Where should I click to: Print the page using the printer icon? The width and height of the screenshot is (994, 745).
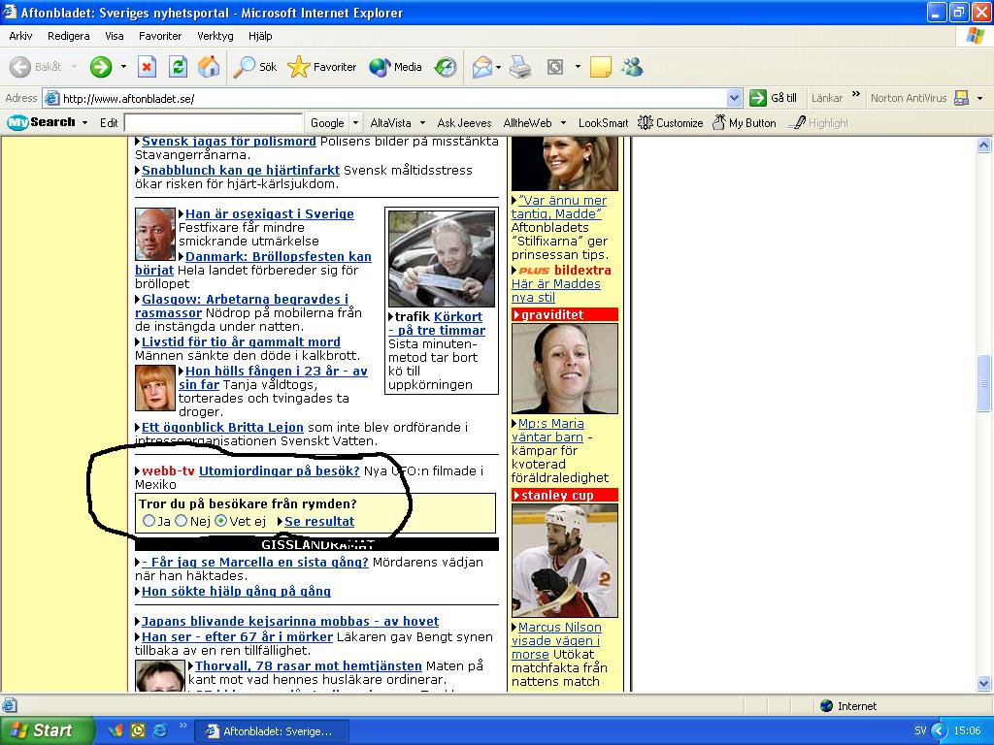(520, 67)
